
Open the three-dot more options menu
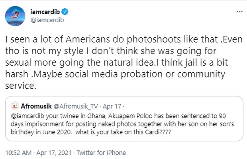tap(239, 12)
